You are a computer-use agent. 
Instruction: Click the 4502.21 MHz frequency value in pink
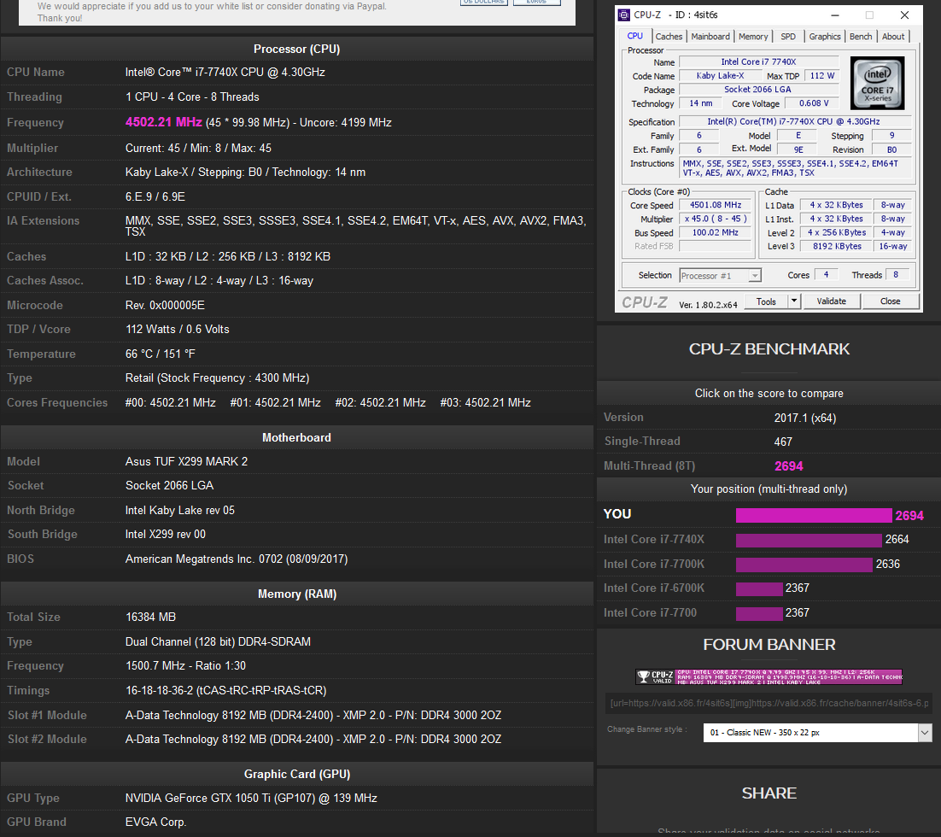point(163,122)
